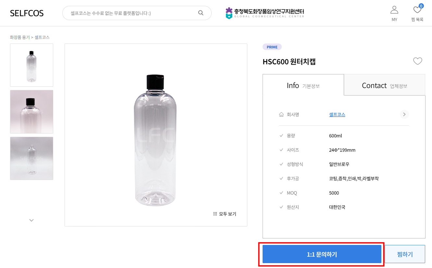This screenshot has height=268, width=432.
Task: Click the home icon beside 회사명
Action: point(281,114)
